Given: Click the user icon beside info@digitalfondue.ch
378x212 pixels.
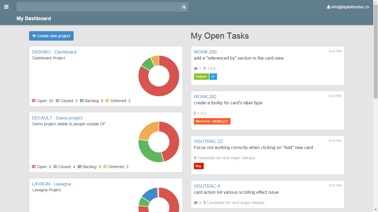Looking at the screenshot, I should coord(328,7).
